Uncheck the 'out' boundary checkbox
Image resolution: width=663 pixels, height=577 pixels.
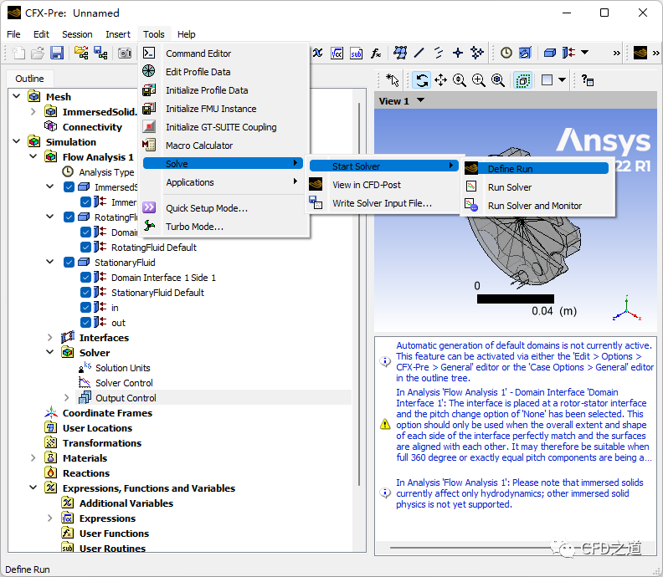pos(86,323)
